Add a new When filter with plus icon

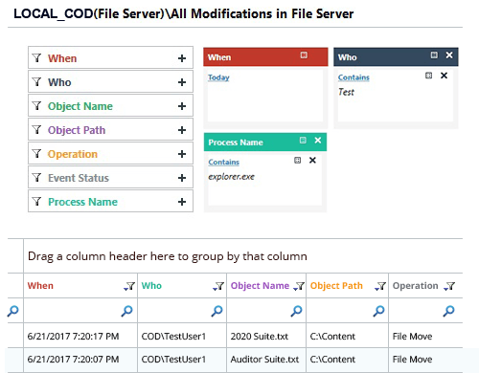tap(182, 58)
